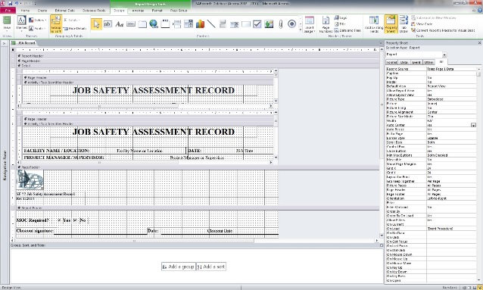
Task: Click the Hide Details button
Action: coord(75,28)
